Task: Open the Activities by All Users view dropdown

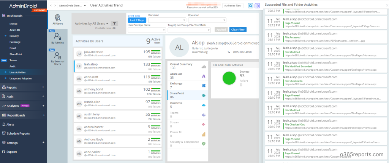Action: (x=92, y=23)
